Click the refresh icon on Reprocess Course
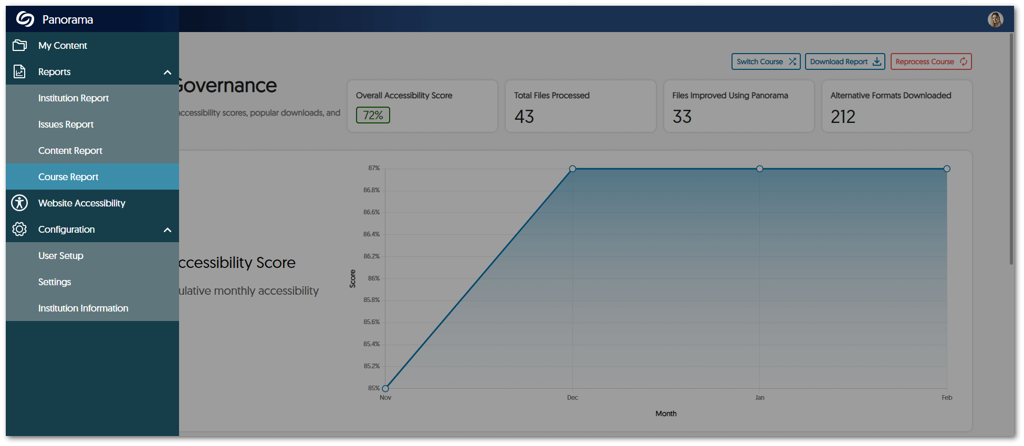The width and height of the screenshot is (1024, 446). click(964, 61)
